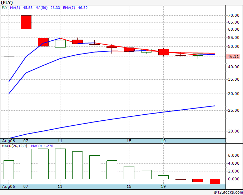Screen dimensions: 243x195
Task: Click the 55.00 price axis label
Action: (x=234, y=37)
